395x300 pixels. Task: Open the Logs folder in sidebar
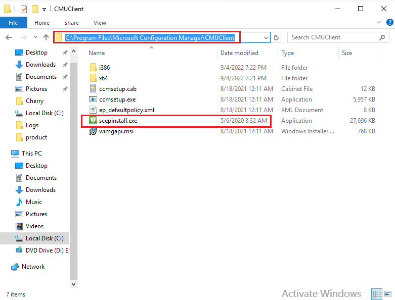coord(32,125)
